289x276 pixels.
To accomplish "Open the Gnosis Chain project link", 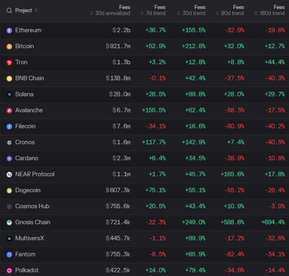I will click(33, 222).
